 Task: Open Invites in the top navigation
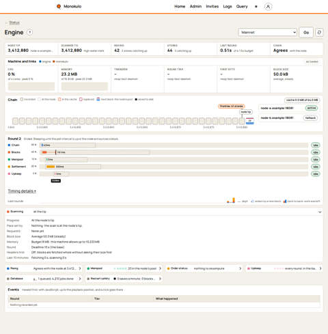(213, 6)
